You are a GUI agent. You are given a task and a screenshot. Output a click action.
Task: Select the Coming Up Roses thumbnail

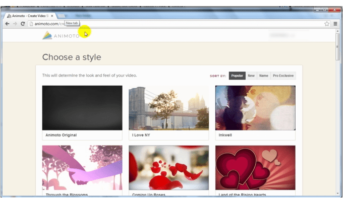coord(168,168)
